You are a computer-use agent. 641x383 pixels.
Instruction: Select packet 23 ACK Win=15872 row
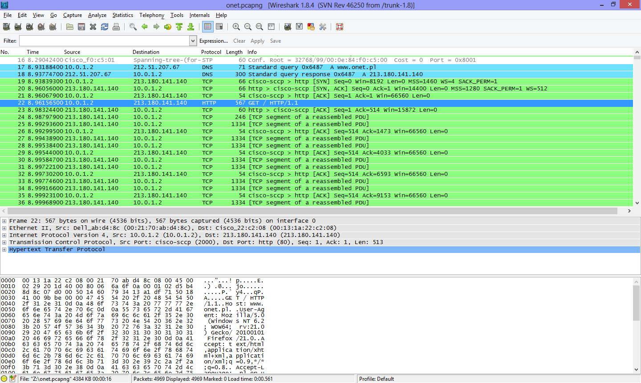pyautogui.click(x=316, y=110)
